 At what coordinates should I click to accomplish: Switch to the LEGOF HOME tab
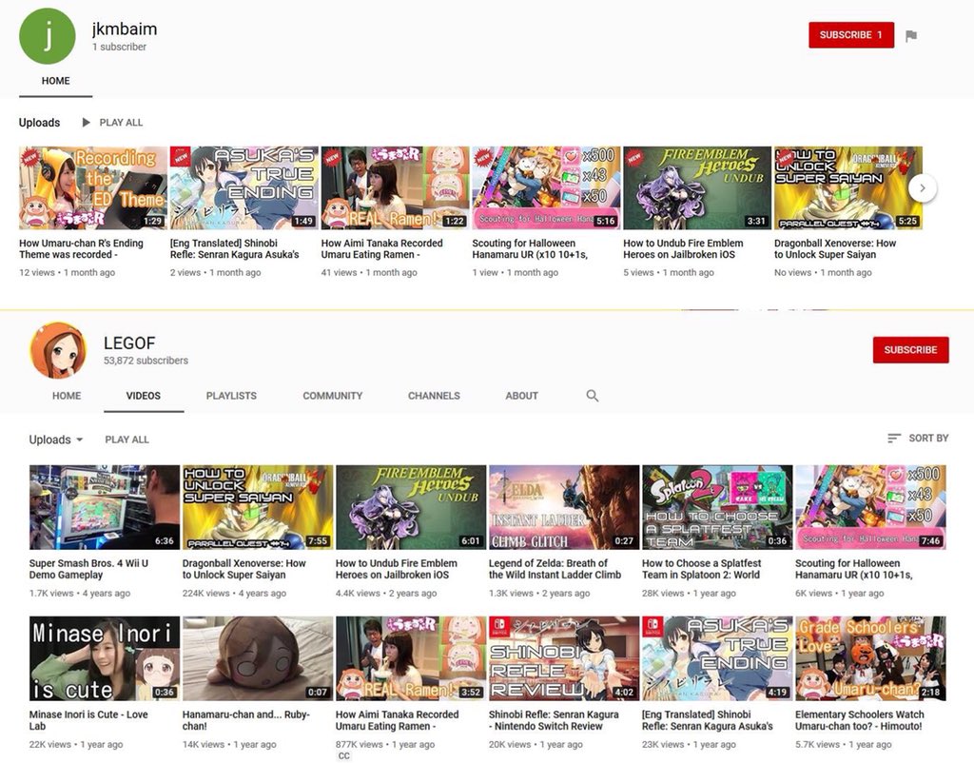coord(67,396)
